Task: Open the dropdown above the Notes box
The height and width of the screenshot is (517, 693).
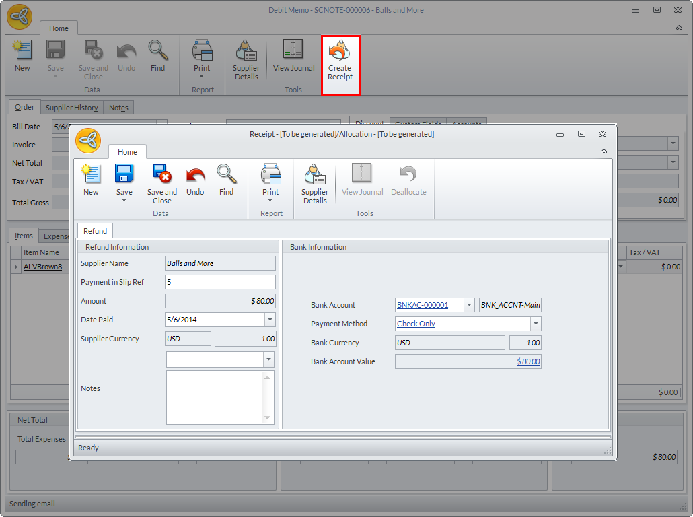Action: tap(268, 359)
